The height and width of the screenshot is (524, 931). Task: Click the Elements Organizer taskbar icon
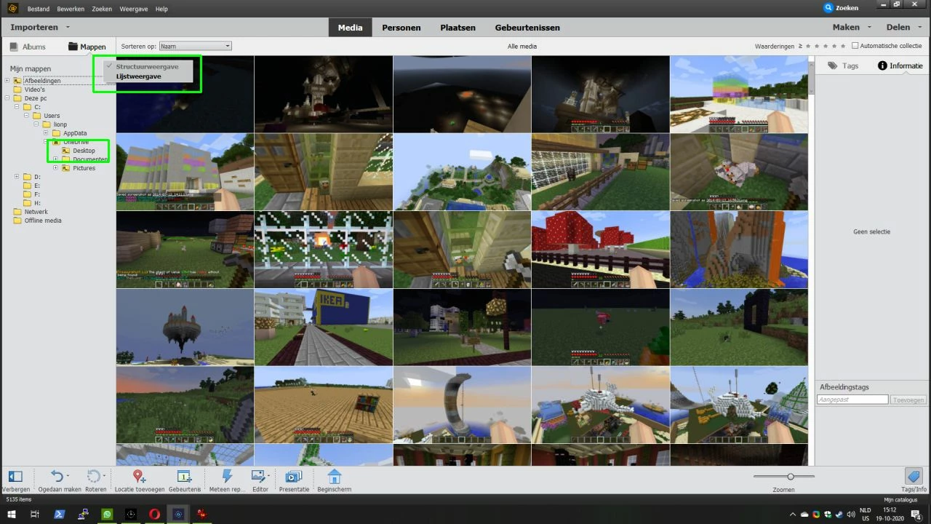178,515
